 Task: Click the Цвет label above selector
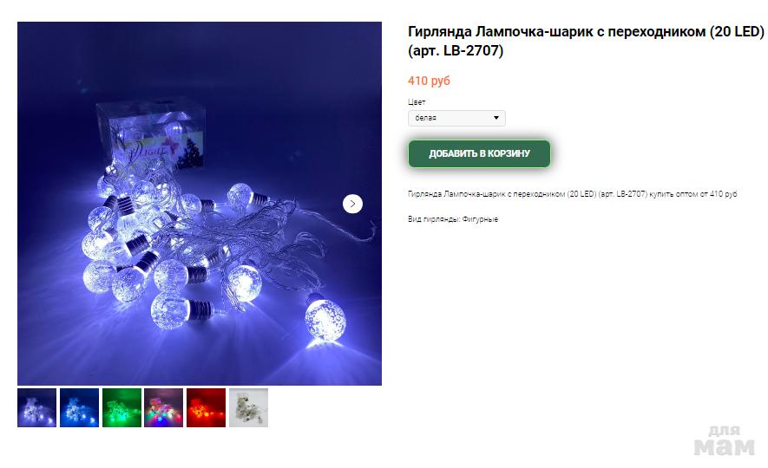pyautogui.click(x=417, y=101)
